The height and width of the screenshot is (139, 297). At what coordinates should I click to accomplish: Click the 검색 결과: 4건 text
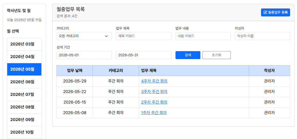67,16
